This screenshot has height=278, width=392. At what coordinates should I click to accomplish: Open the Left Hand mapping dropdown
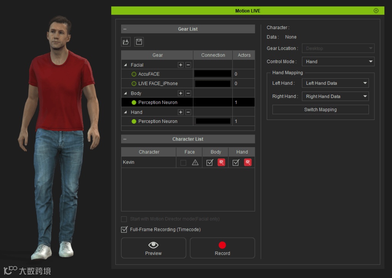coord(335,83)
